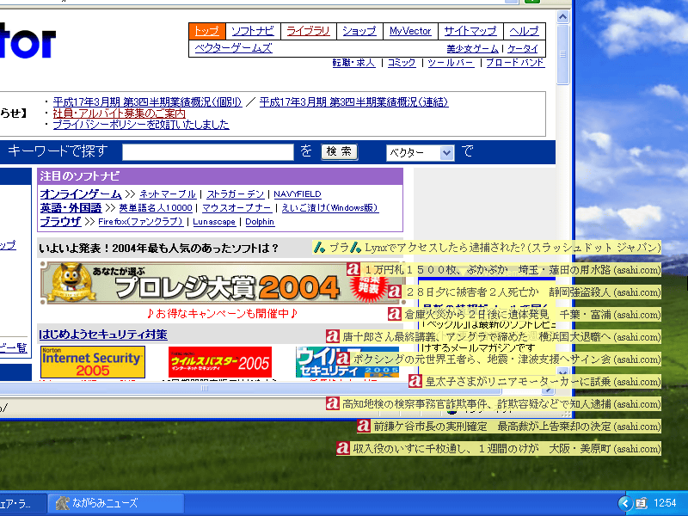
Task: Select the ながらみニュース taskbar button
Action: coord(116,503)
